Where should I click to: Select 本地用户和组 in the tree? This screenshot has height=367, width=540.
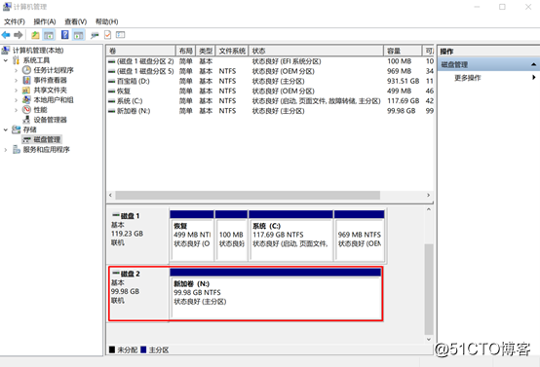click(54, 100)
